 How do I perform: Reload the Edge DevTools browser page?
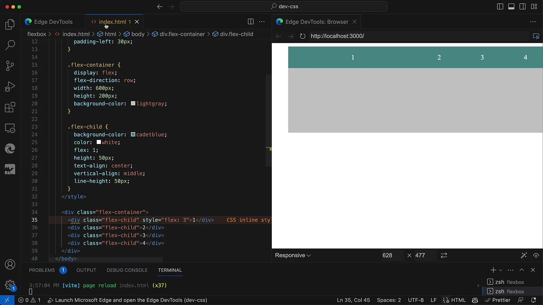pyautogui.click(x=303, y=36)
